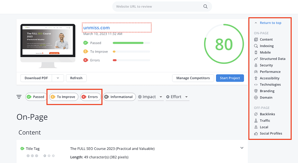Click the Title Tag impact rating circles
The image size is (298, 163).
32,156
